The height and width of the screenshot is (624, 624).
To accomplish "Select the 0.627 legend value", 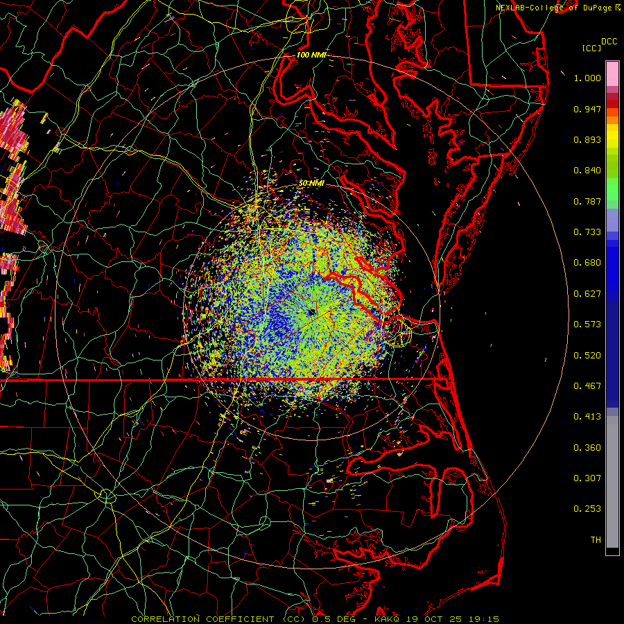I will tap(587, 294).
